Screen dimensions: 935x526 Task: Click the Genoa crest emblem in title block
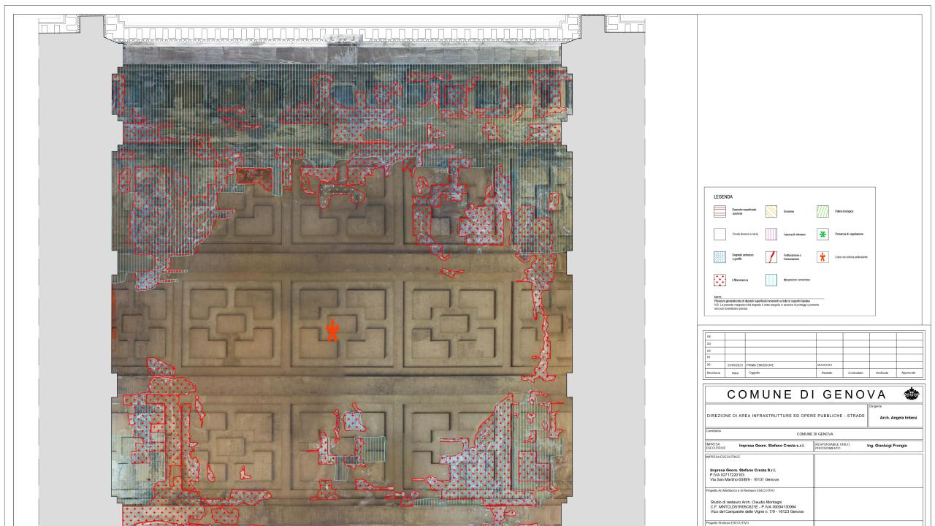[912, 393]
